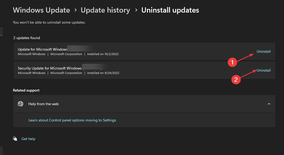Navigate to Update history breadcrumb
This screenshot has height=155, width=284.
click(x=105, y=10)
